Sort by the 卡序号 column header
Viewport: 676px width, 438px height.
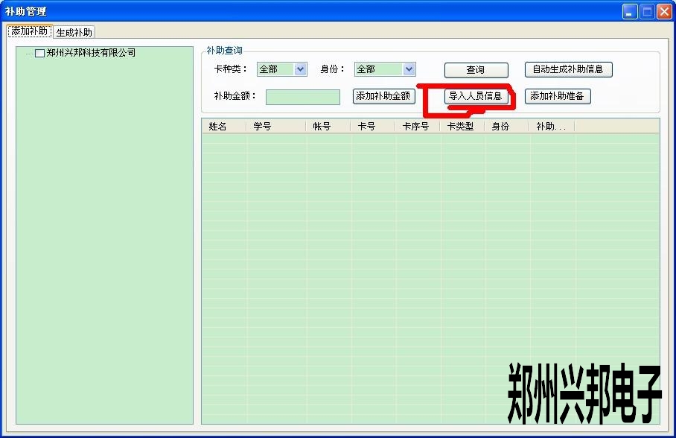coord(418,127)
